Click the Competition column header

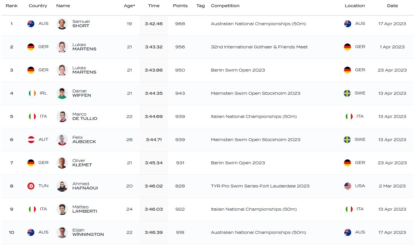[225, 6]
